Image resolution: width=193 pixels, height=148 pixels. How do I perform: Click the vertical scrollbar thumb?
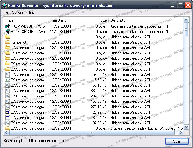(x=186, y=29)
